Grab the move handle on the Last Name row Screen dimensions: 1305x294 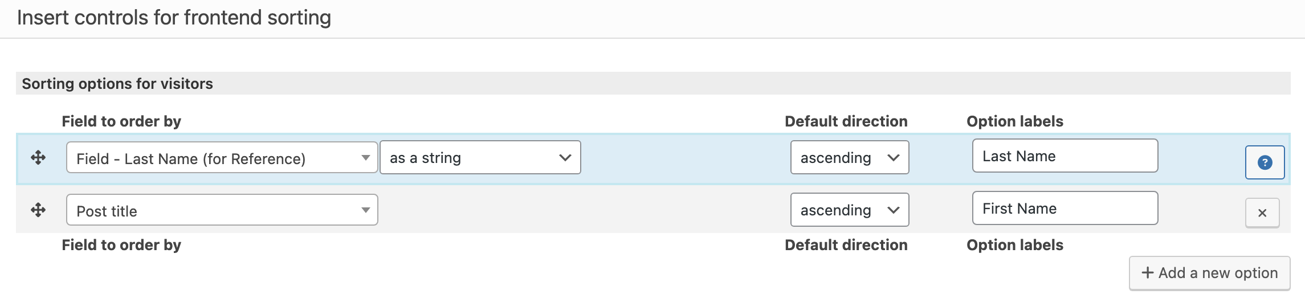(x=38, y=157)
